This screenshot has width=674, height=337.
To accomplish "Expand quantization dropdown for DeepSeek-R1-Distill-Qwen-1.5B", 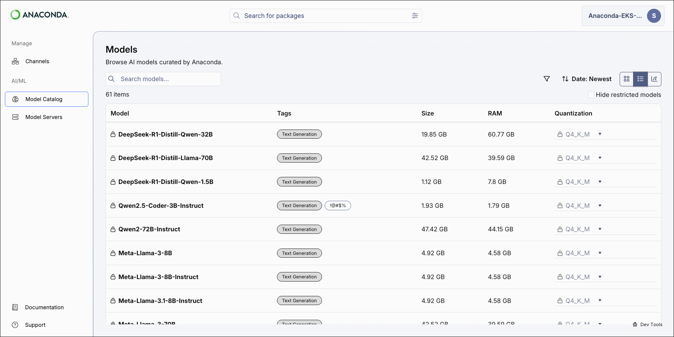I will tap(600, 182).
